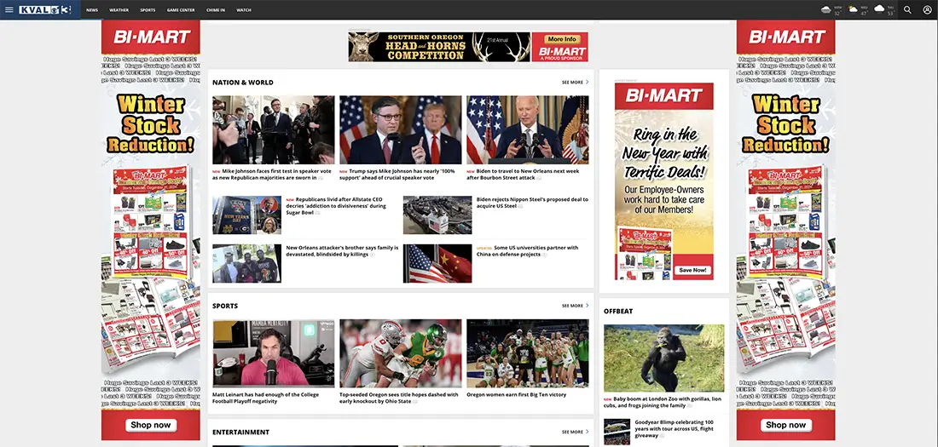Open the New Orleans attacker's brother thumbnail
Image resolution: width=938 pixels, height=447 pixels.
click(x=246, y=264)
